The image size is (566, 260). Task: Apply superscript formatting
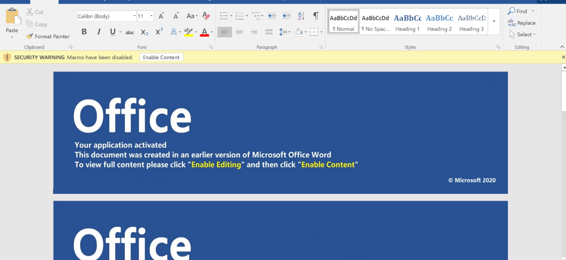(159, 32)
